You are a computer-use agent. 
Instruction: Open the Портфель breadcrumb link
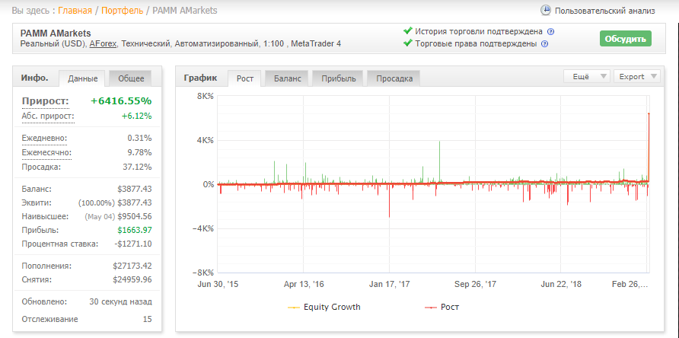pyautogui.click(x=122, y=11)
